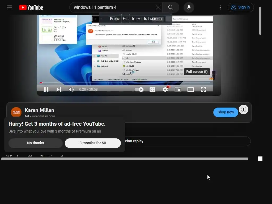This screenshot has width=272, height=204.
Task: Mute the video volume
Action: (x=71, y=90)
